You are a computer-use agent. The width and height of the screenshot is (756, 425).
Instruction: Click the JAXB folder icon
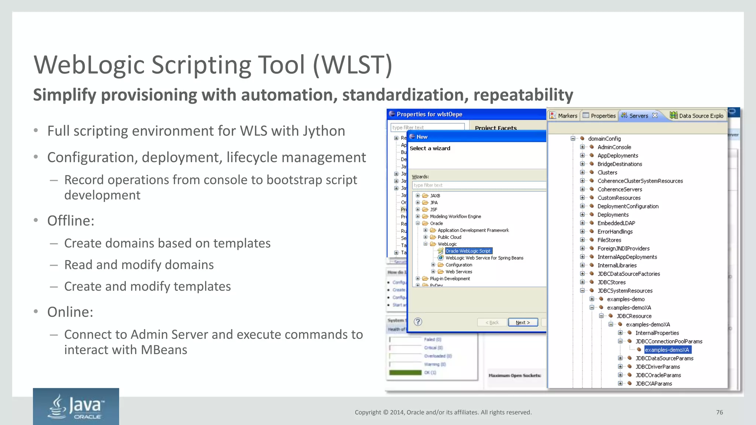pos(425,196)
